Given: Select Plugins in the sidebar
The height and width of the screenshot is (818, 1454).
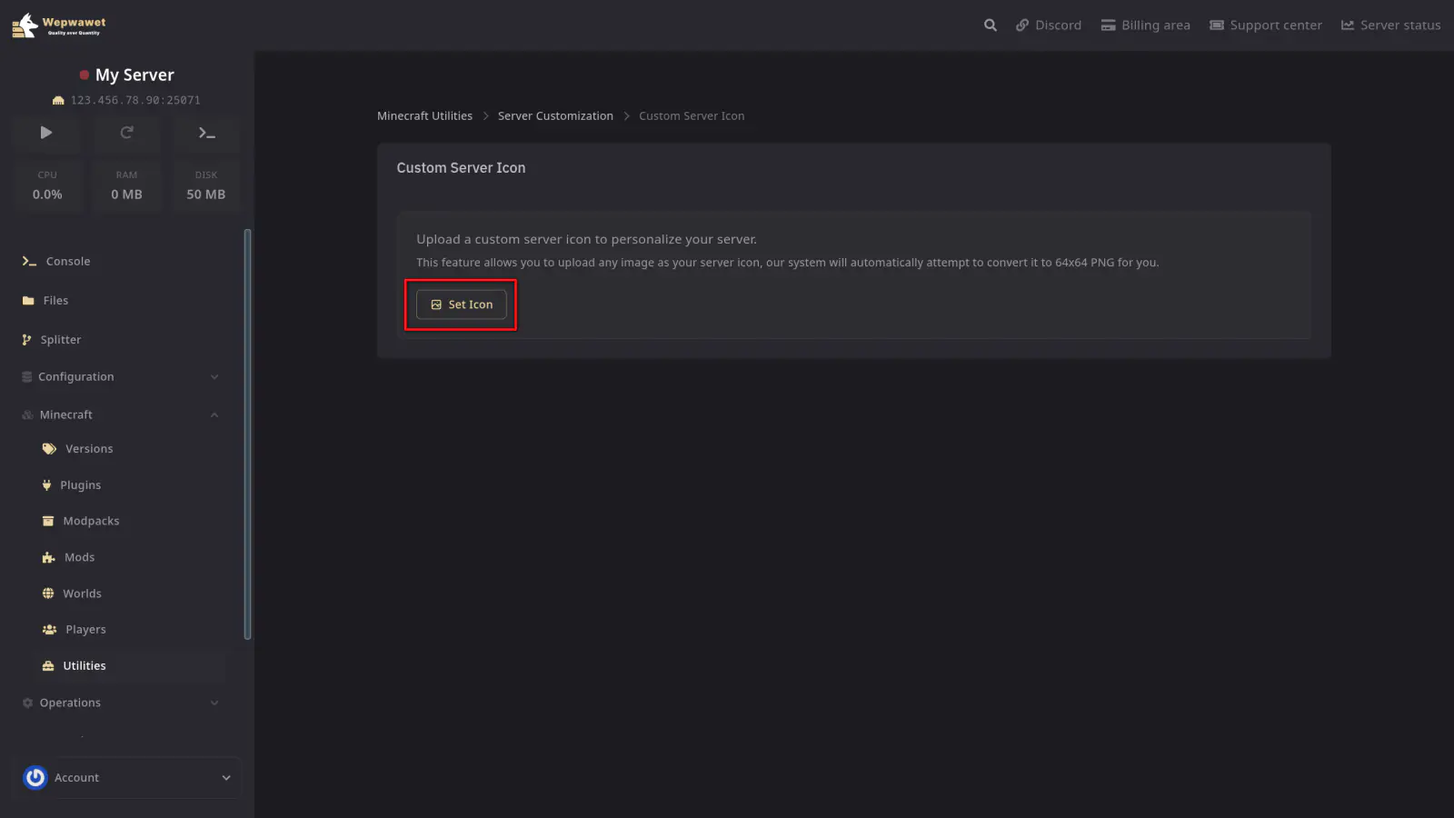Looking at the screenshot, I should click(x=80, y=485).
